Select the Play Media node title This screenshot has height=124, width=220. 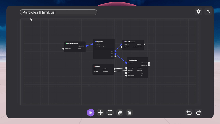(134, 60)
